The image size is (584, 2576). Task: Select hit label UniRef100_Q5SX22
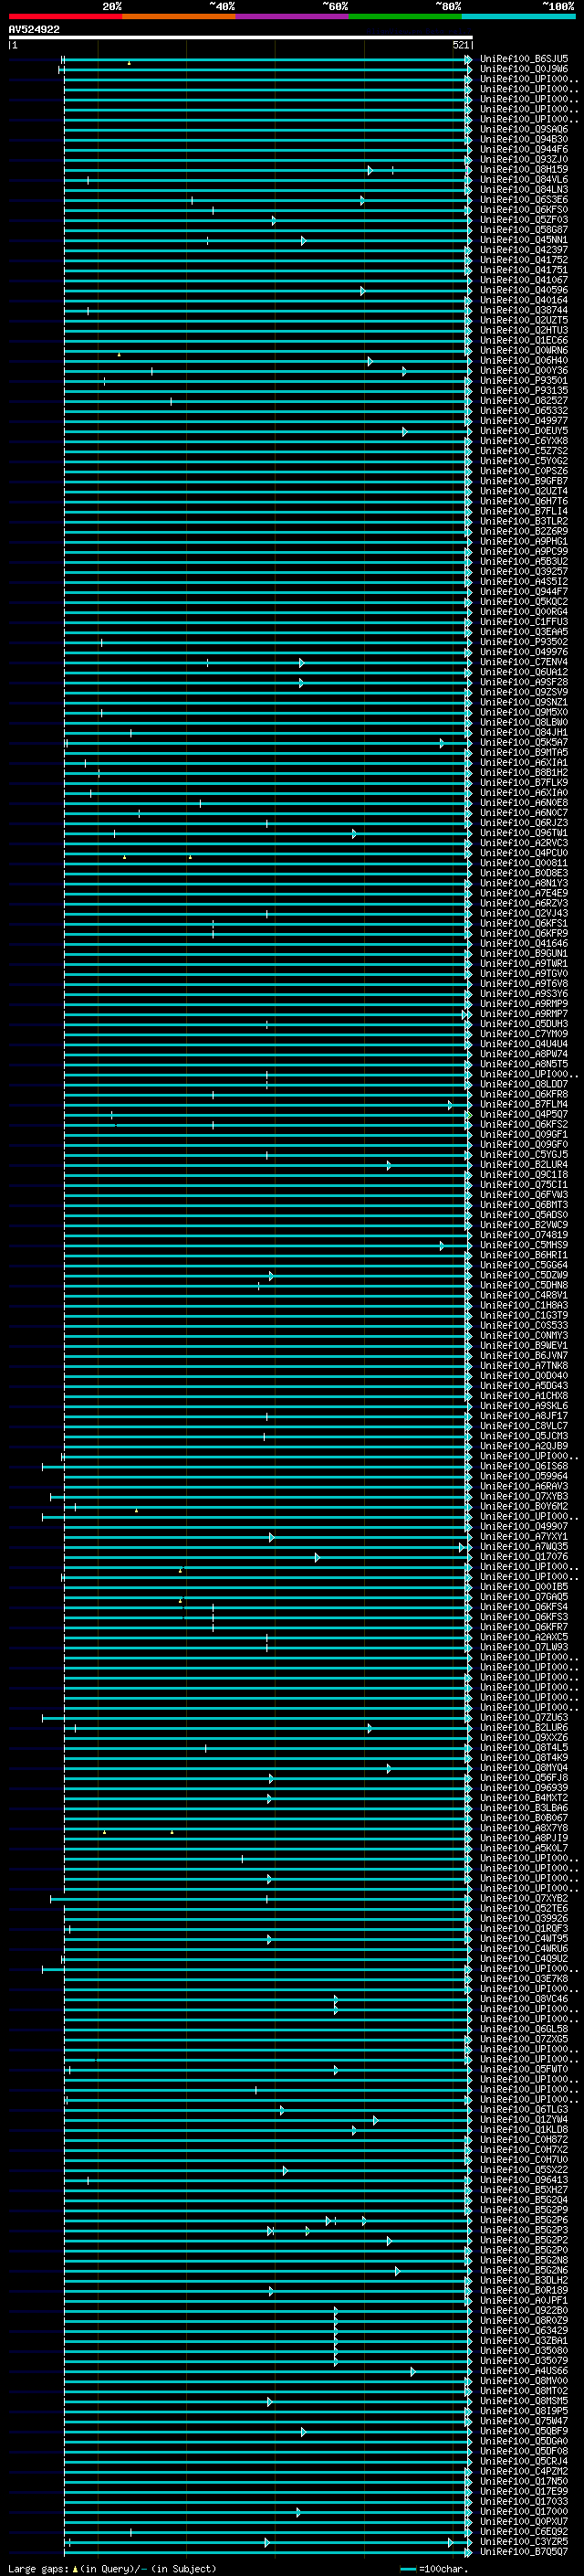tap(523, 2170)
